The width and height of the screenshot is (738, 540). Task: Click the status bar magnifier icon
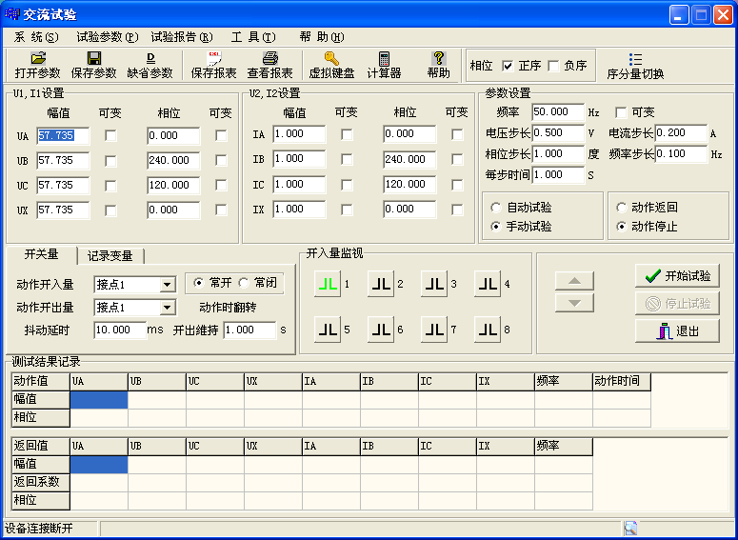pos(630,529)
